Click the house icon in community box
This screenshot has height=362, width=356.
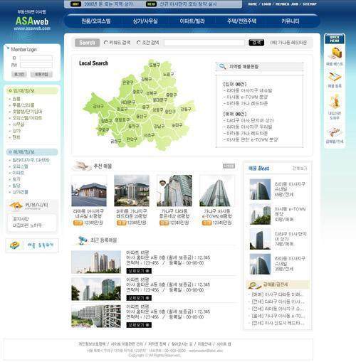(x=16, y=206)
